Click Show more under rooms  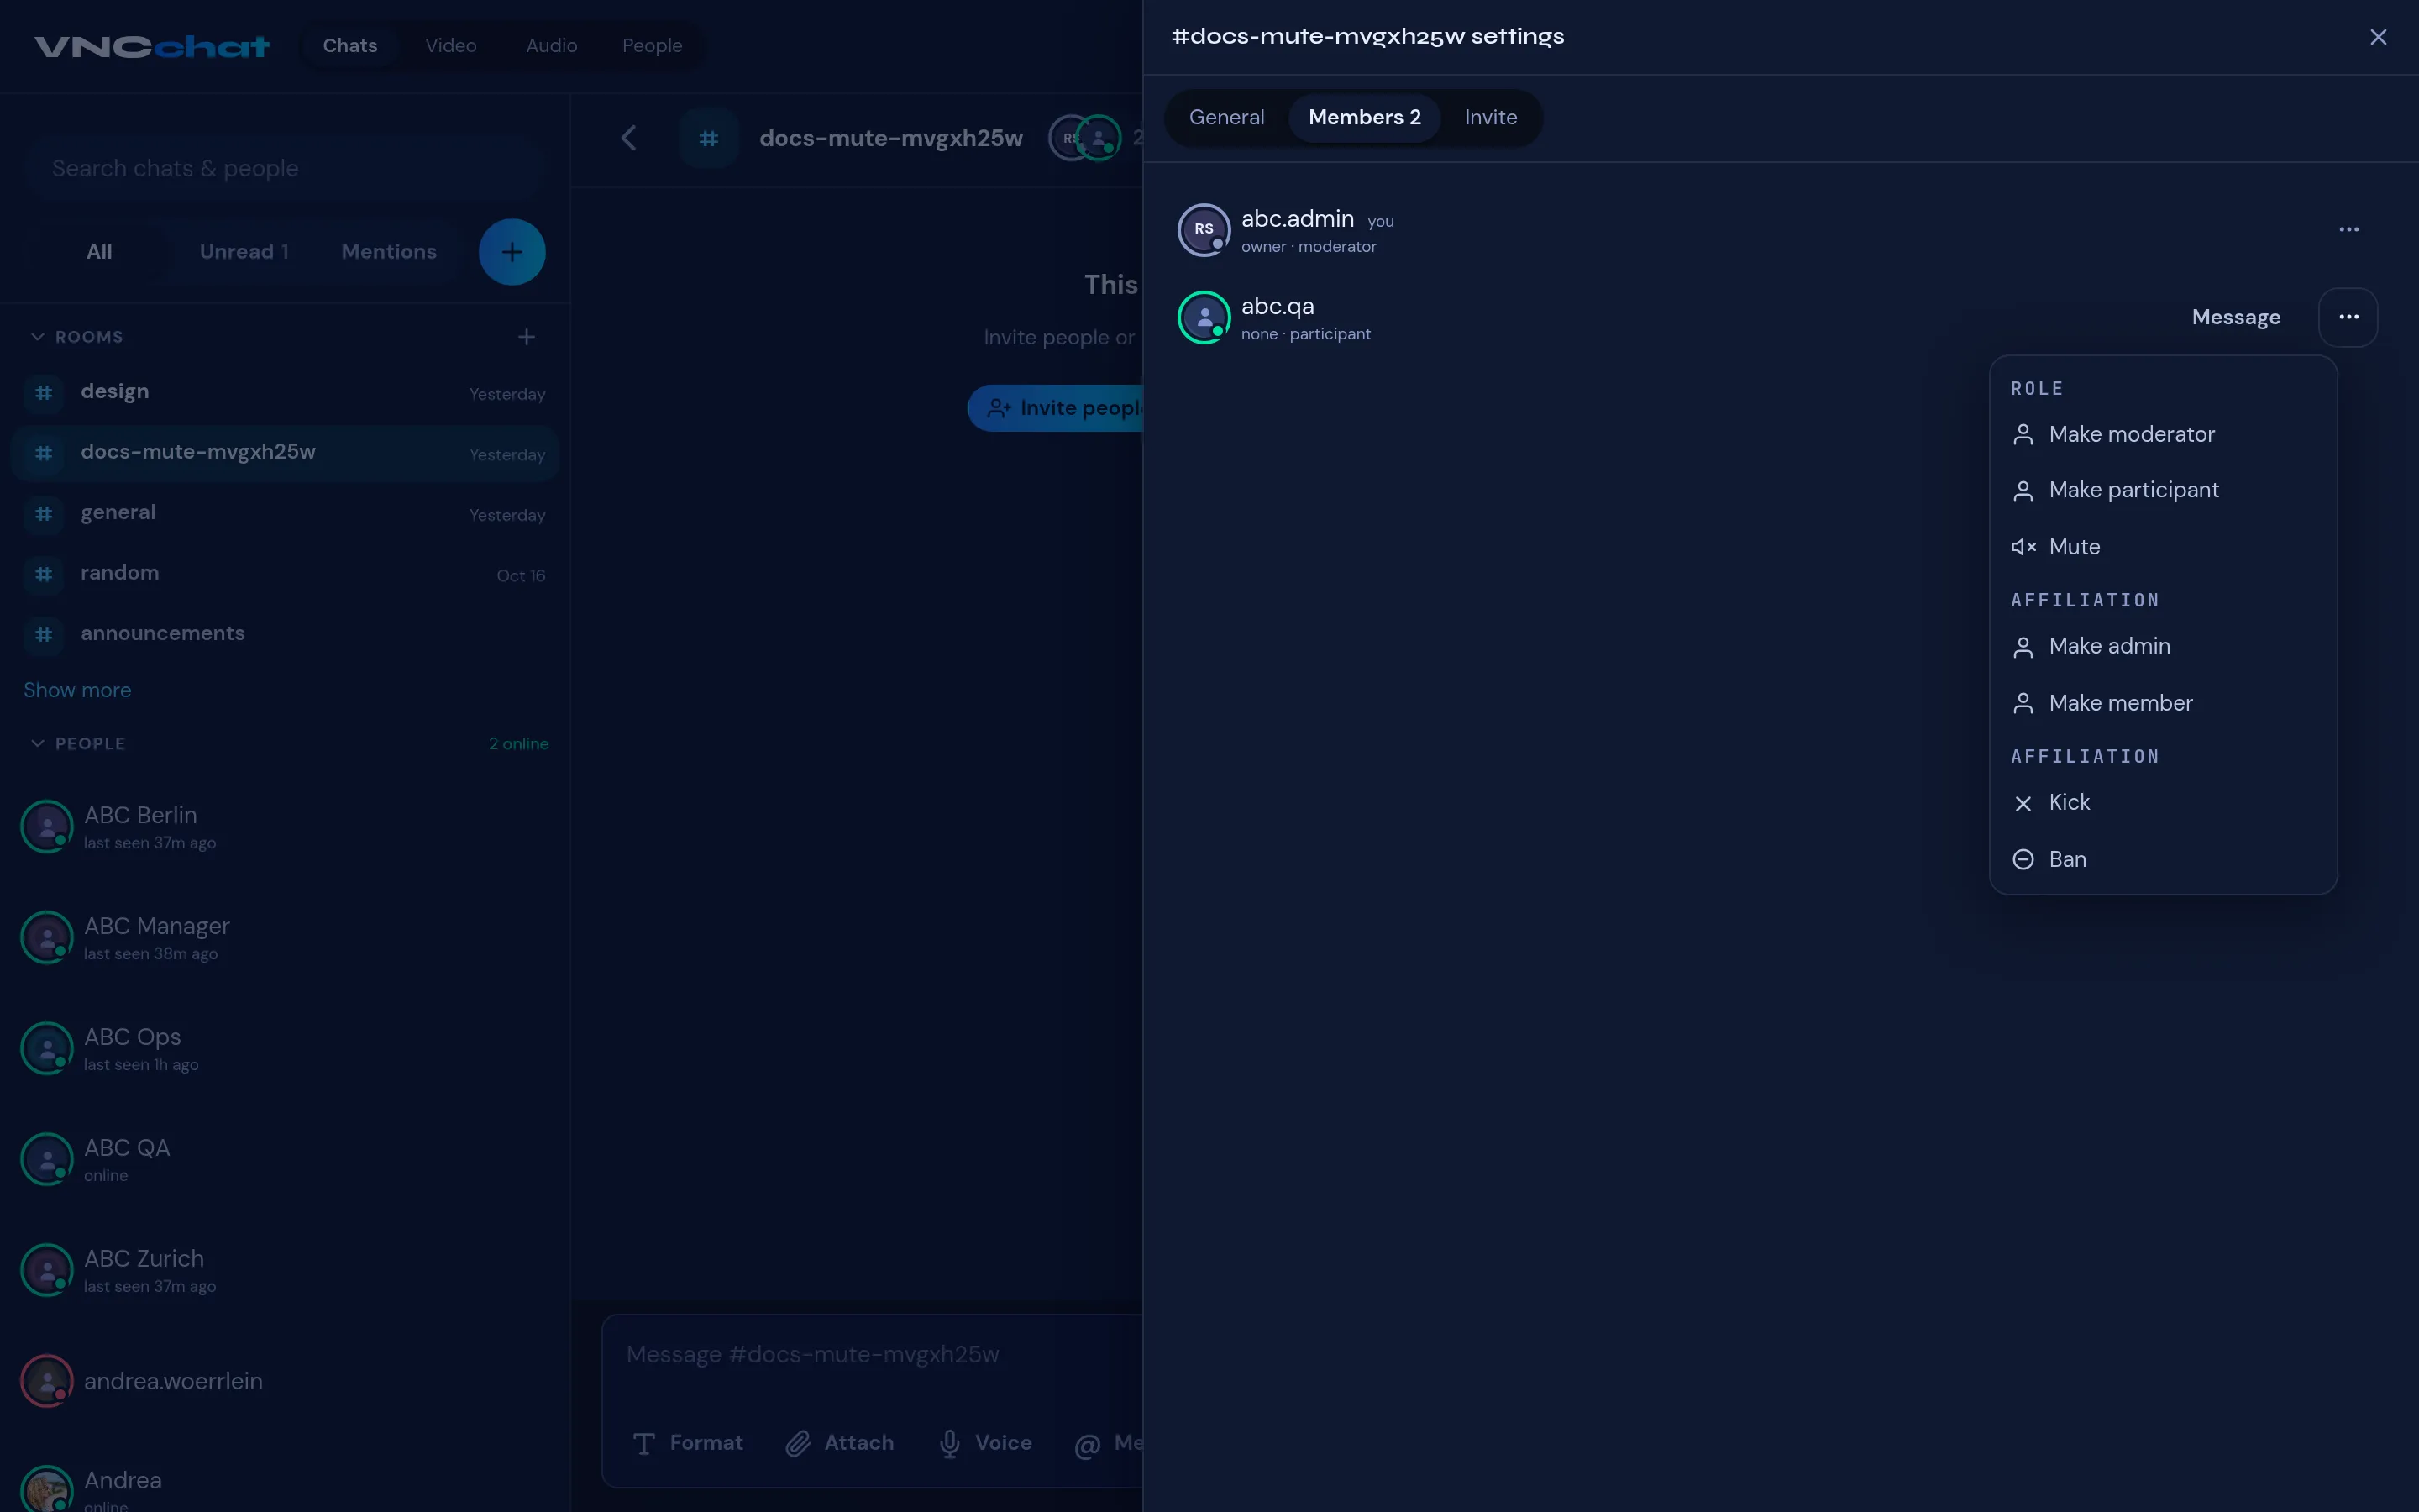click(x=77, y=690)
